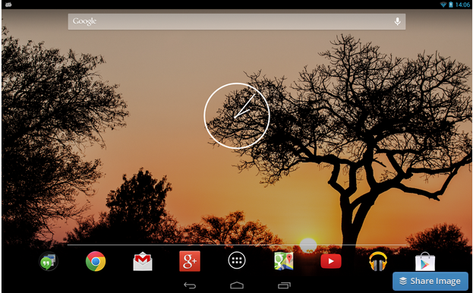Tap the 14:06 time in status bar

tap(462, 5)
